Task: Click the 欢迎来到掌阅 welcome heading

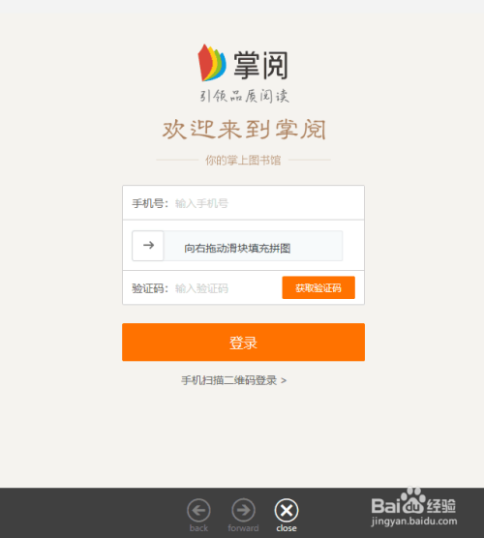Action: (244, 130)
